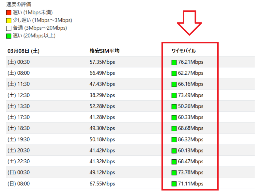Click the green square beside 62.27Mbps
The image size is (261, 192).
tap(174, 73)
